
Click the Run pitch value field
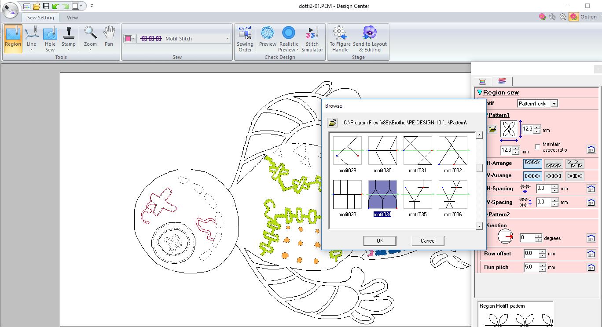click(x=532, y=267)
